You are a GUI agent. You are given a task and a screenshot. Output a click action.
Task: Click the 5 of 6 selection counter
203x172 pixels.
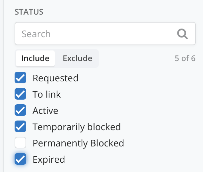click(x=185, y=58)
